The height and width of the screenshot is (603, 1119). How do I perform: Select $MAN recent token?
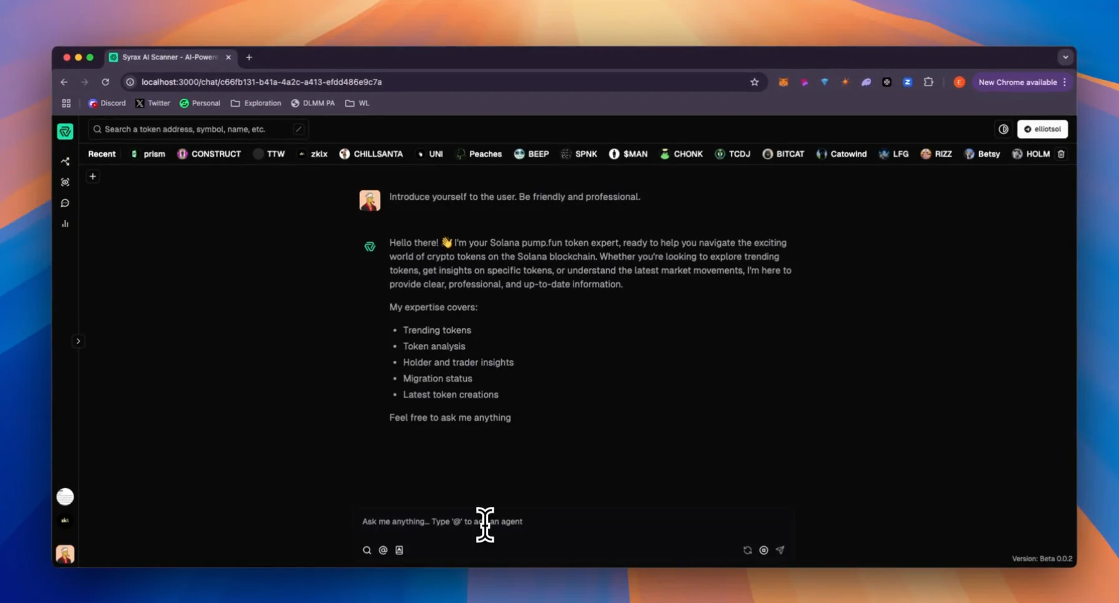click(x=628, y=154)
